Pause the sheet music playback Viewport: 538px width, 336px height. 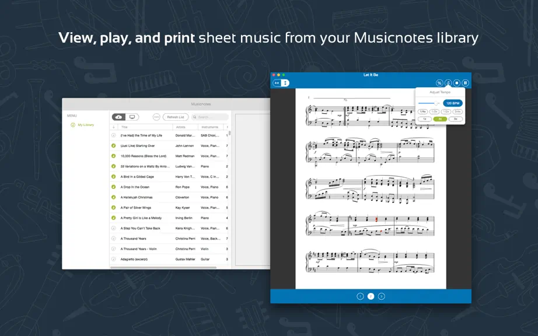pos(465,83)
